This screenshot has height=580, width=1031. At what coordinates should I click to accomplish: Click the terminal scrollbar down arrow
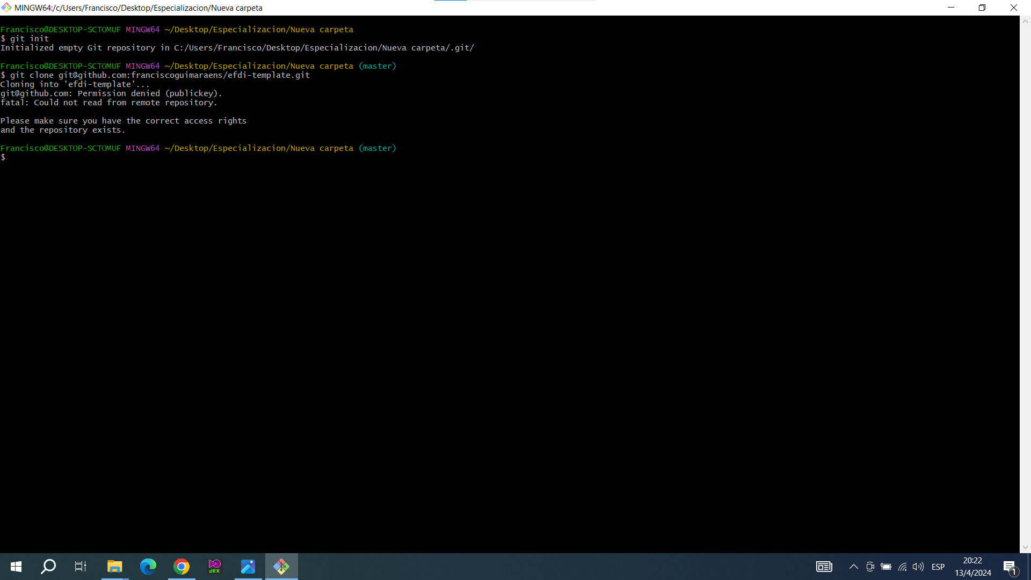tap(1025, 548)
